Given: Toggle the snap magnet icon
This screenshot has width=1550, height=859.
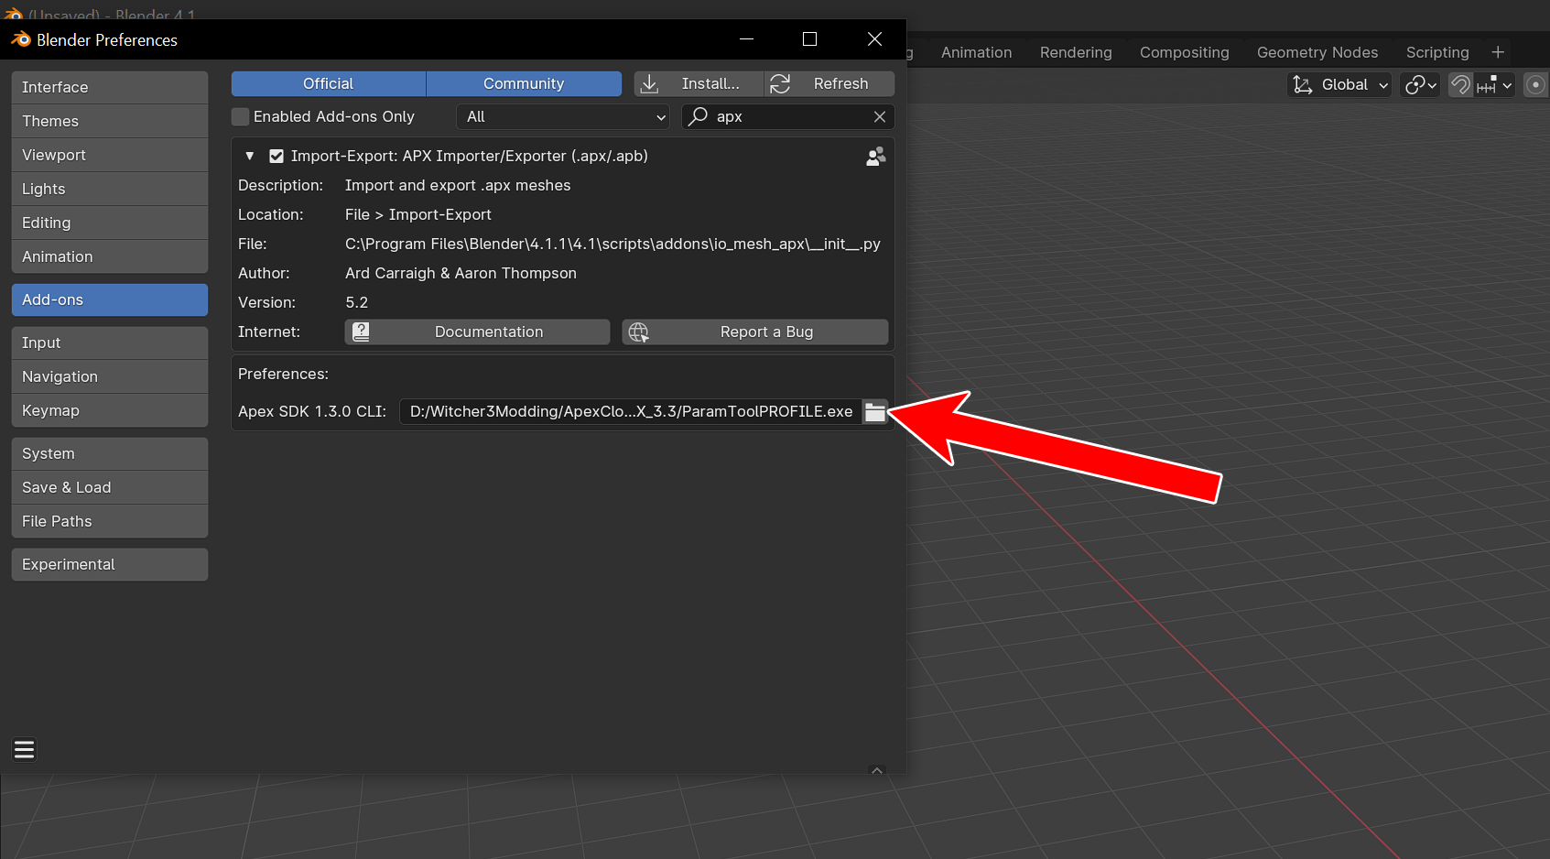Looking at the screenshot, I should point(1461,85).
